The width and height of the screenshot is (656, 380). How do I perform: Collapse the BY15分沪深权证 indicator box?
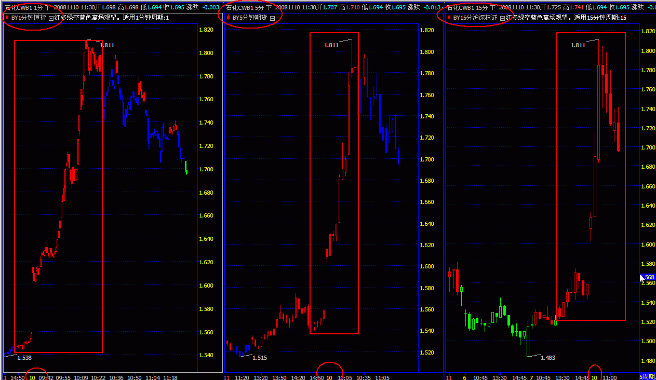[x=502, y=18]
